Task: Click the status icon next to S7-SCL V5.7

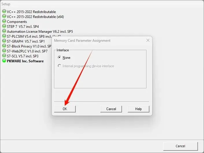Action: tap(4, 56)
